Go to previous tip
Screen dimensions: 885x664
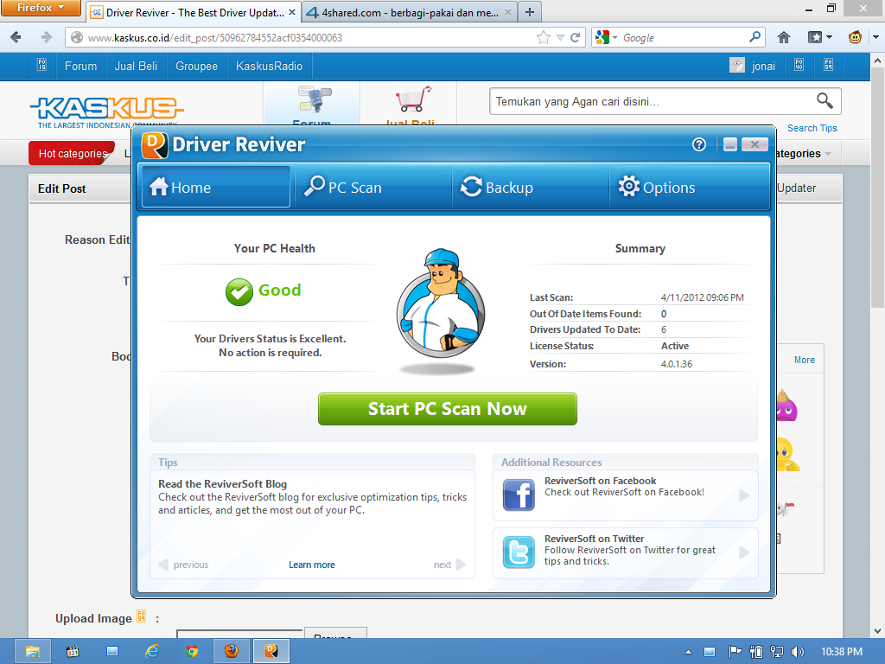coord(184,565)
